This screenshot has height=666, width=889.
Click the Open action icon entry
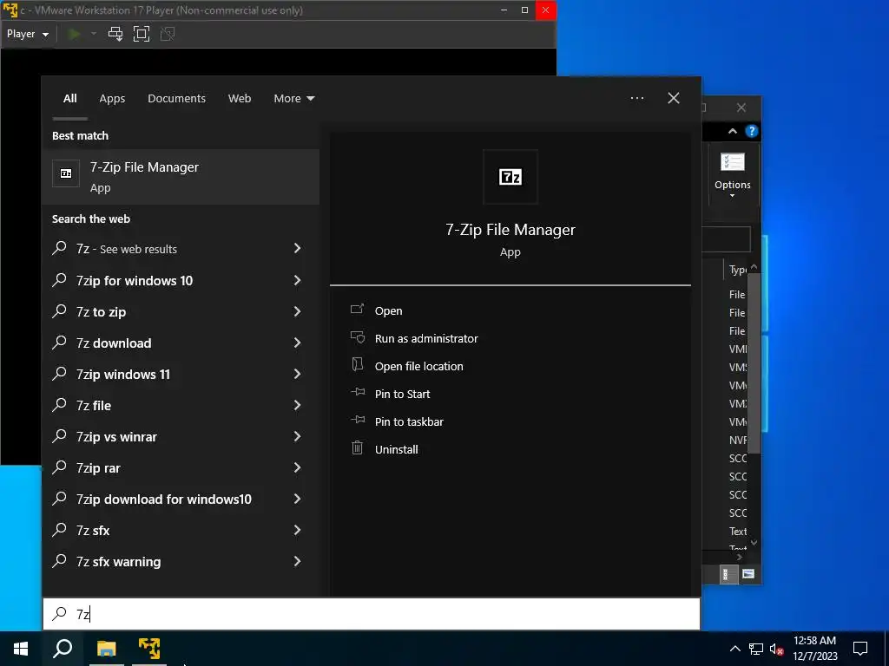(357, 310)
